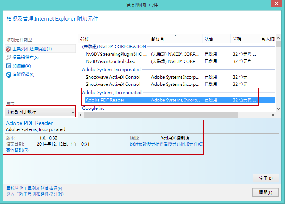285x205 pixels.
Task: Select the first Shockwave ActiveX Control row
Action: (x=180, y=77)
